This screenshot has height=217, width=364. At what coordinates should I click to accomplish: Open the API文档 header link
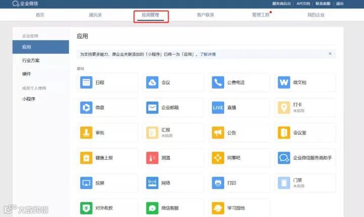tap(303, 4)
